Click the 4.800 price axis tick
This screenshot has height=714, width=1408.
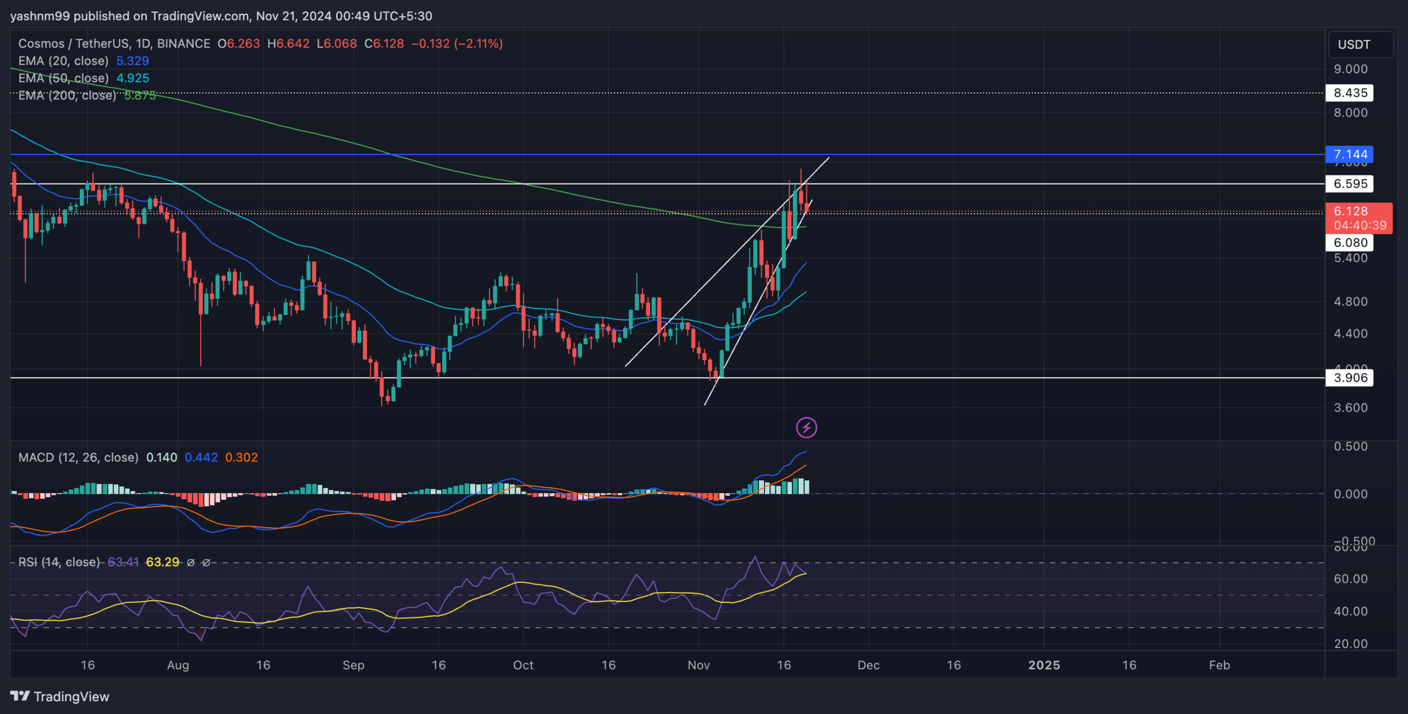point(1350,301)
